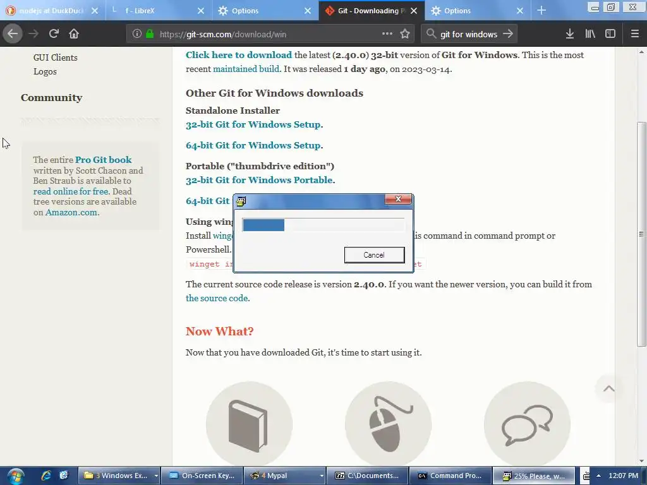The height and width of the screenshot is (485, 647).
Task: Close the Git - Downloading tab
Action: [414, 11]
